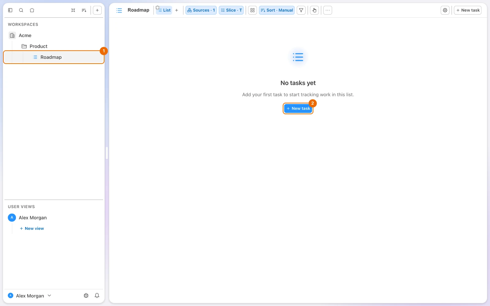Go to home via house icon
This screenshot has height=306, width=490.
click(x=32, y=10)
